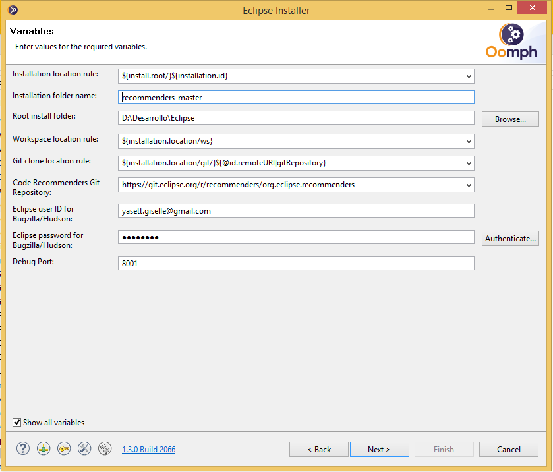This screenshot has height=472, width=553.
Task: Close the Eclipse Installer window
Action: click(x=532, y=7)
